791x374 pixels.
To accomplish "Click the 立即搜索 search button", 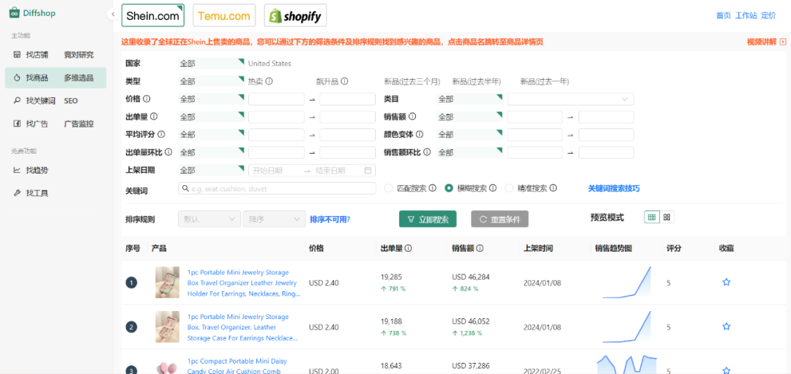I will 428,220.
